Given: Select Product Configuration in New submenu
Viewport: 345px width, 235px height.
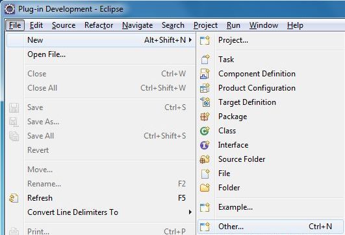Looking at the screenshot, I should (x=270, y=88).
